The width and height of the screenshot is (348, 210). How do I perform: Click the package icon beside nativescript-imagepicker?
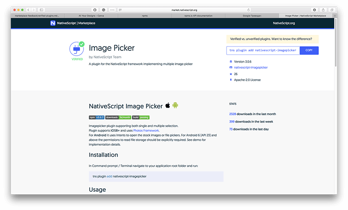(231, 67)
